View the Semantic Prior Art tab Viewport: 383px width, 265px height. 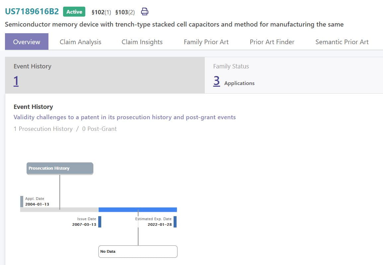point(342,42)
